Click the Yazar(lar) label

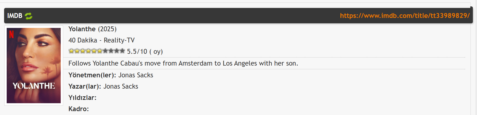coord(85,86)
